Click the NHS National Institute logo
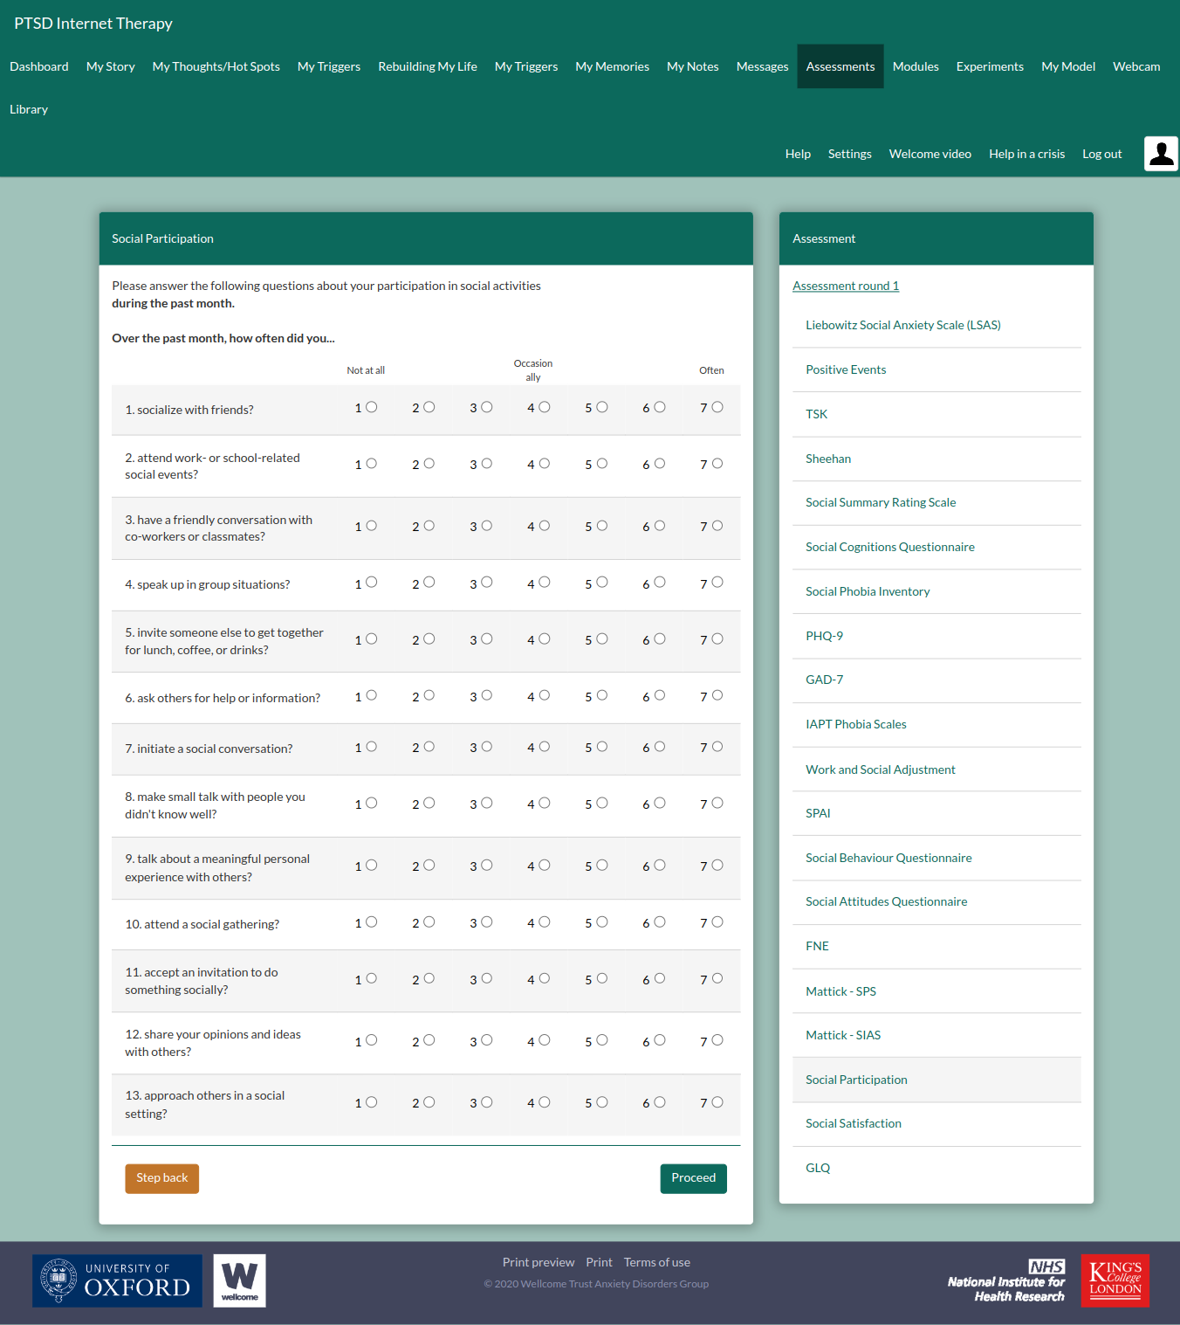This screenshot has width=1180, height=1325. point(1006,1281)
